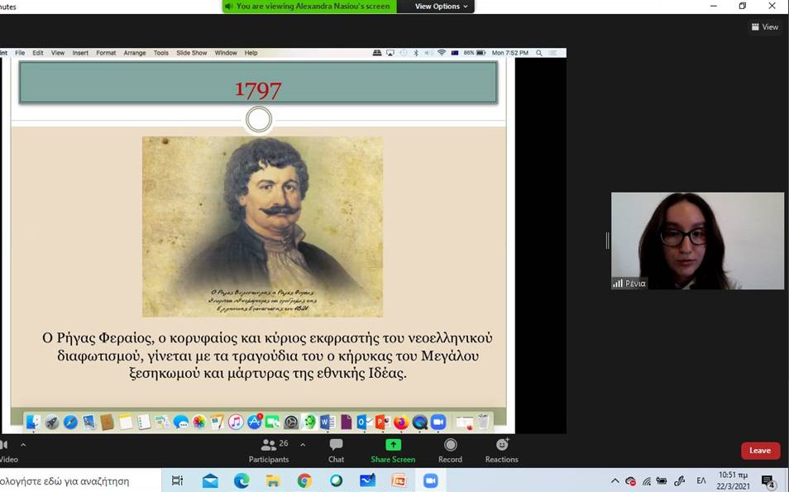Open the Reactions menu
This screenshot has height=492, width=789.
click(501, 450)
